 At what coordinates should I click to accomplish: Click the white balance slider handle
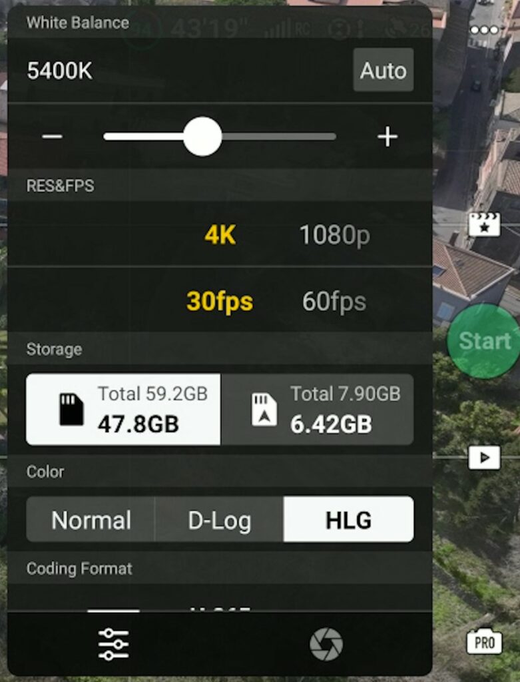[x=202, y=137]
